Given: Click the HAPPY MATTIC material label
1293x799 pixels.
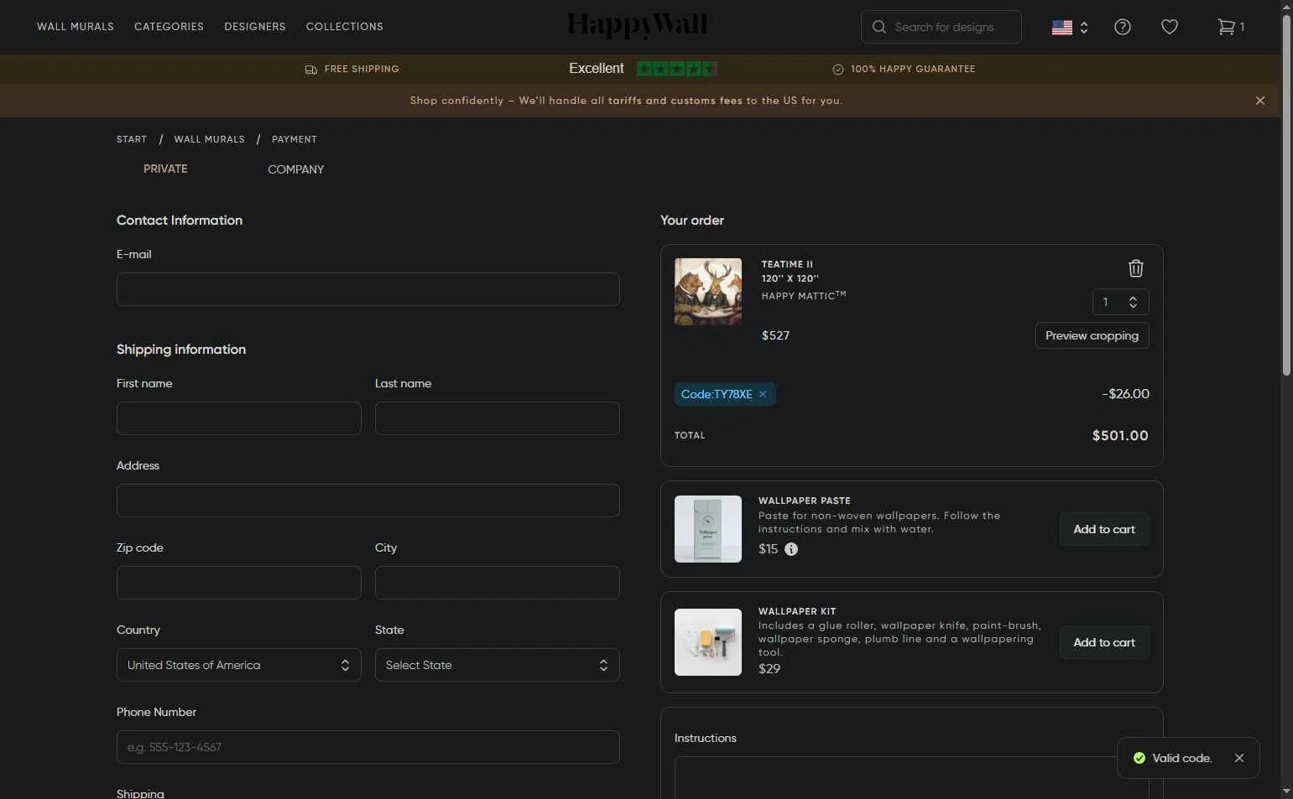Looking at the screenshot, I should point(804,295).
